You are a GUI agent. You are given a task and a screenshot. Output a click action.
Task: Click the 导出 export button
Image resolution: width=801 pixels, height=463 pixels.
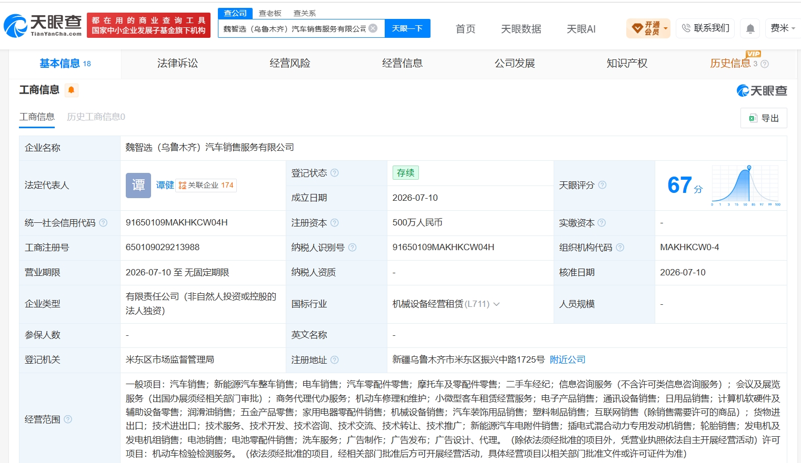(x=764, y=118)
